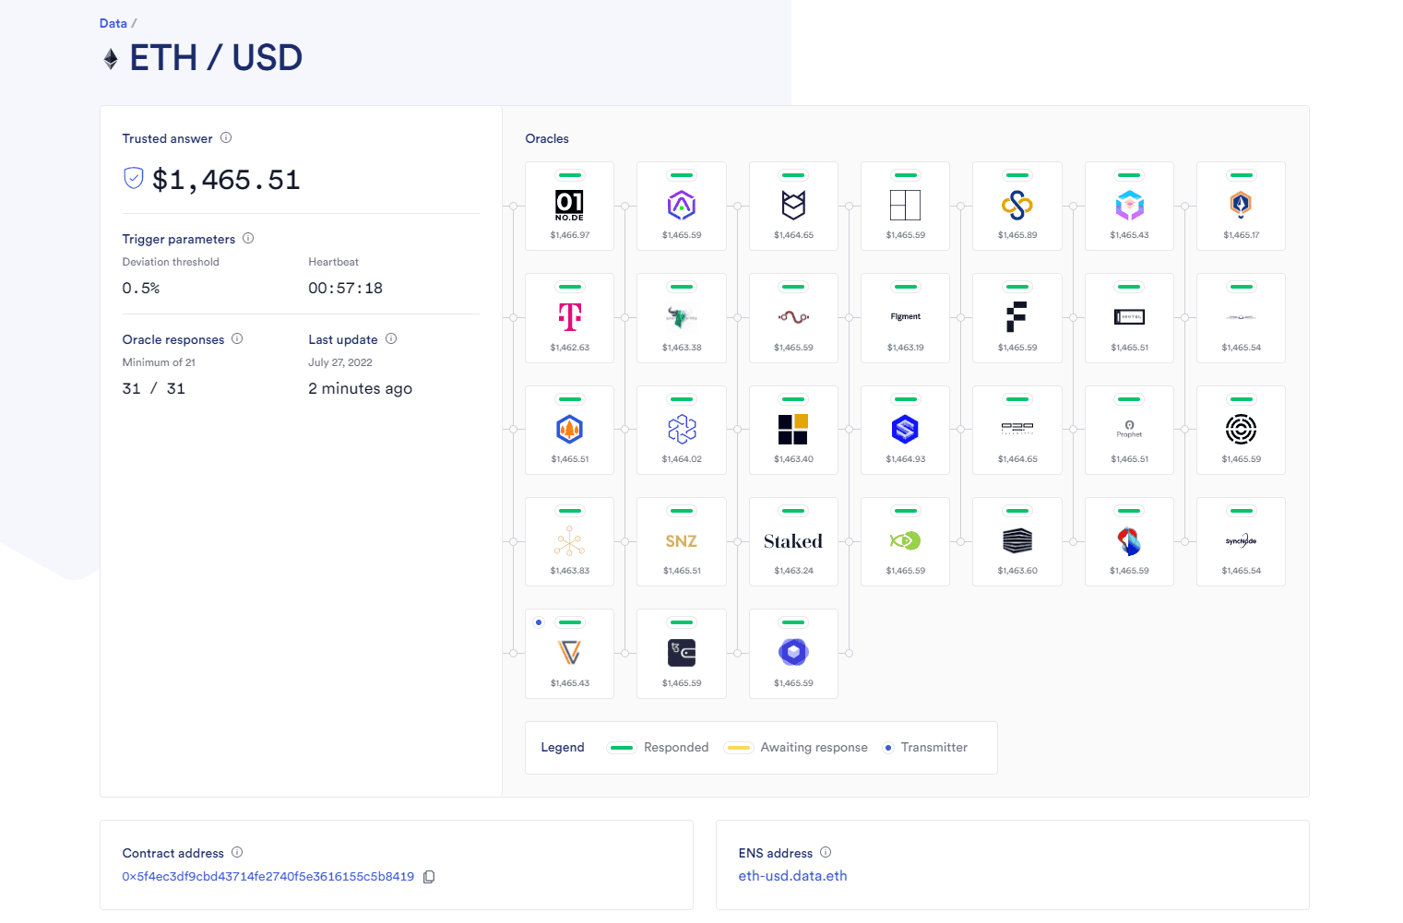The height and width of the screenshot is (923, 1403).
Task: Click the $1,463.24 price under Staked
Action: (x=793, y=571)
